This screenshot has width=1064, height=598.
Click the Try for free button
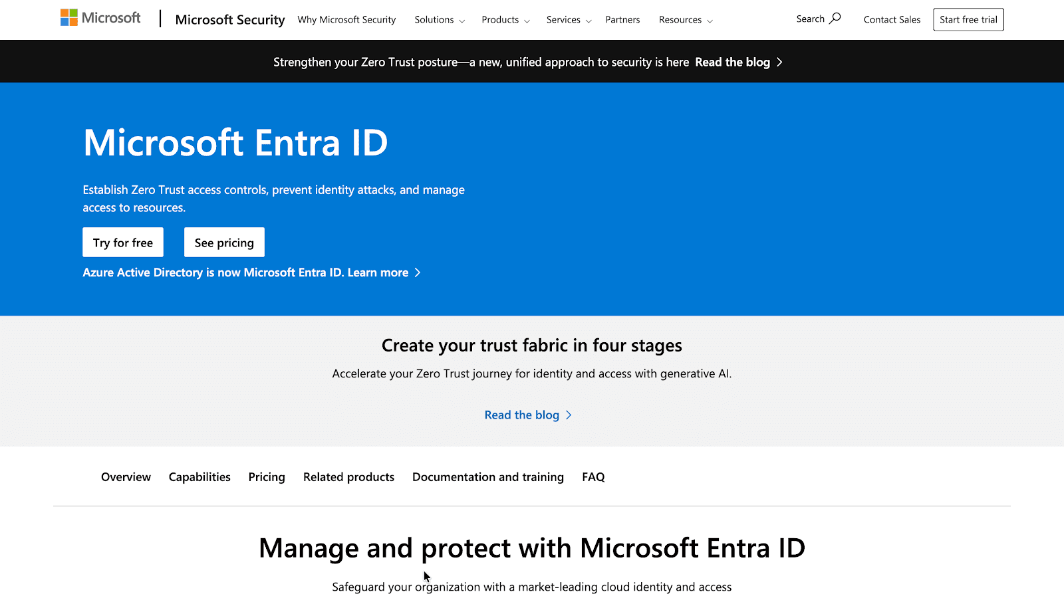[x=122, y=242]
